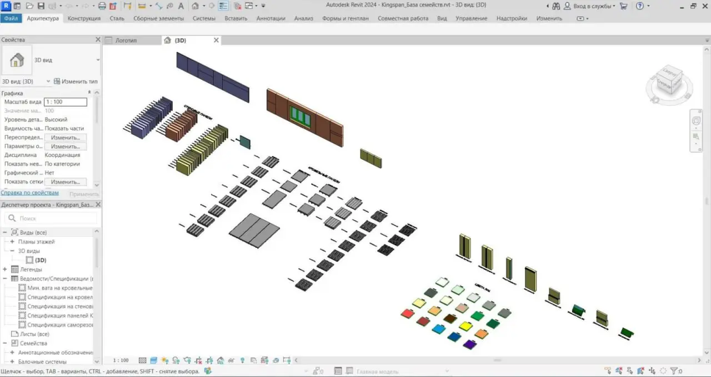Toggle Crop View icon in view control bar
The width and height of the screenshot is (711, 377).
point(198,360)
